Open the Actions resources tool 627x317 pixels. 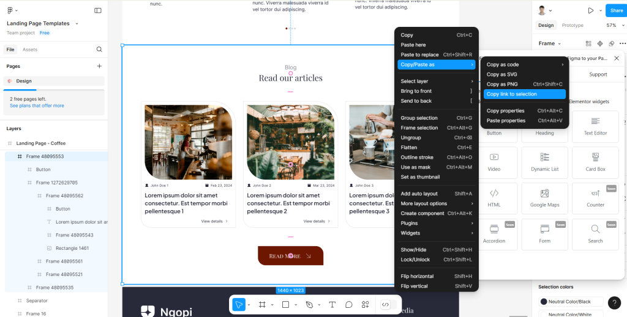[x=365, y=305]
